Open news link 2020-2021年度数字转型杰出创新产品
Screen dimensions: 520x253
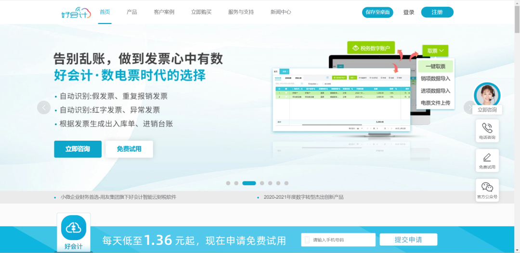click(x=303, y=197)
